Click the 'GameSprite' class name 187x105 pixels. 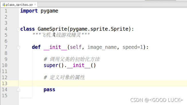click(52, 29)
